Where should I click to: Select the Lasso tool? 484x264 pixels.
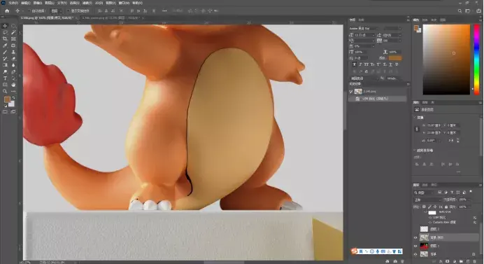[5, 32]
